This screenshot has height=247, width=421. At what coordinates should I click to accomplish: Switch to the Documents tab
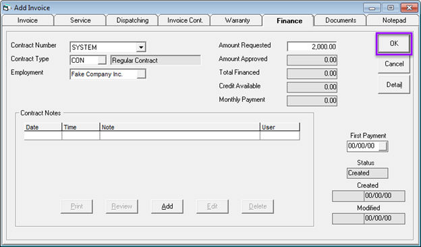[x=341, y=20]
